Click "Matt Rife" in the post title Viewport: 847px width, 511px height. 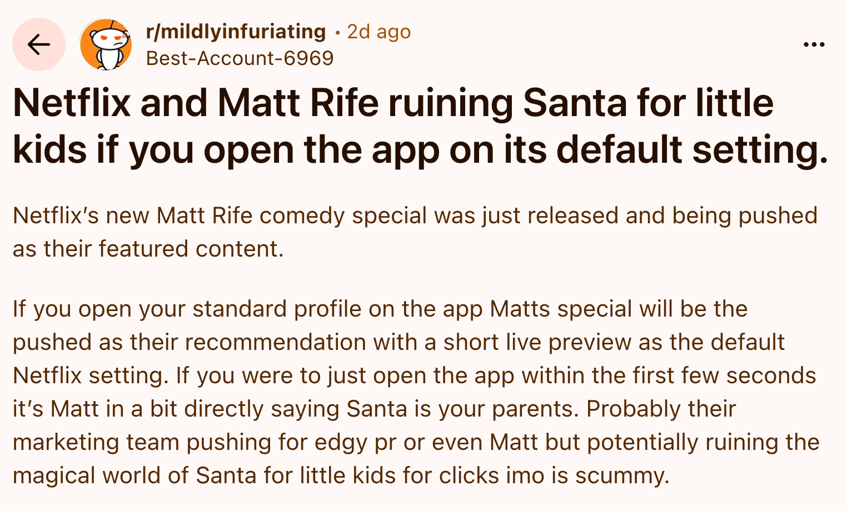[298, 103]
